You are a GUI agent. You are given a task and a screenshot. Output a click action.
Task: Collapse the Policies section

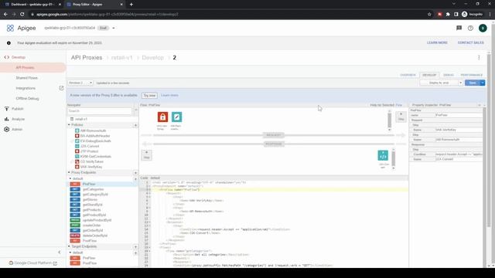[69, 125]
